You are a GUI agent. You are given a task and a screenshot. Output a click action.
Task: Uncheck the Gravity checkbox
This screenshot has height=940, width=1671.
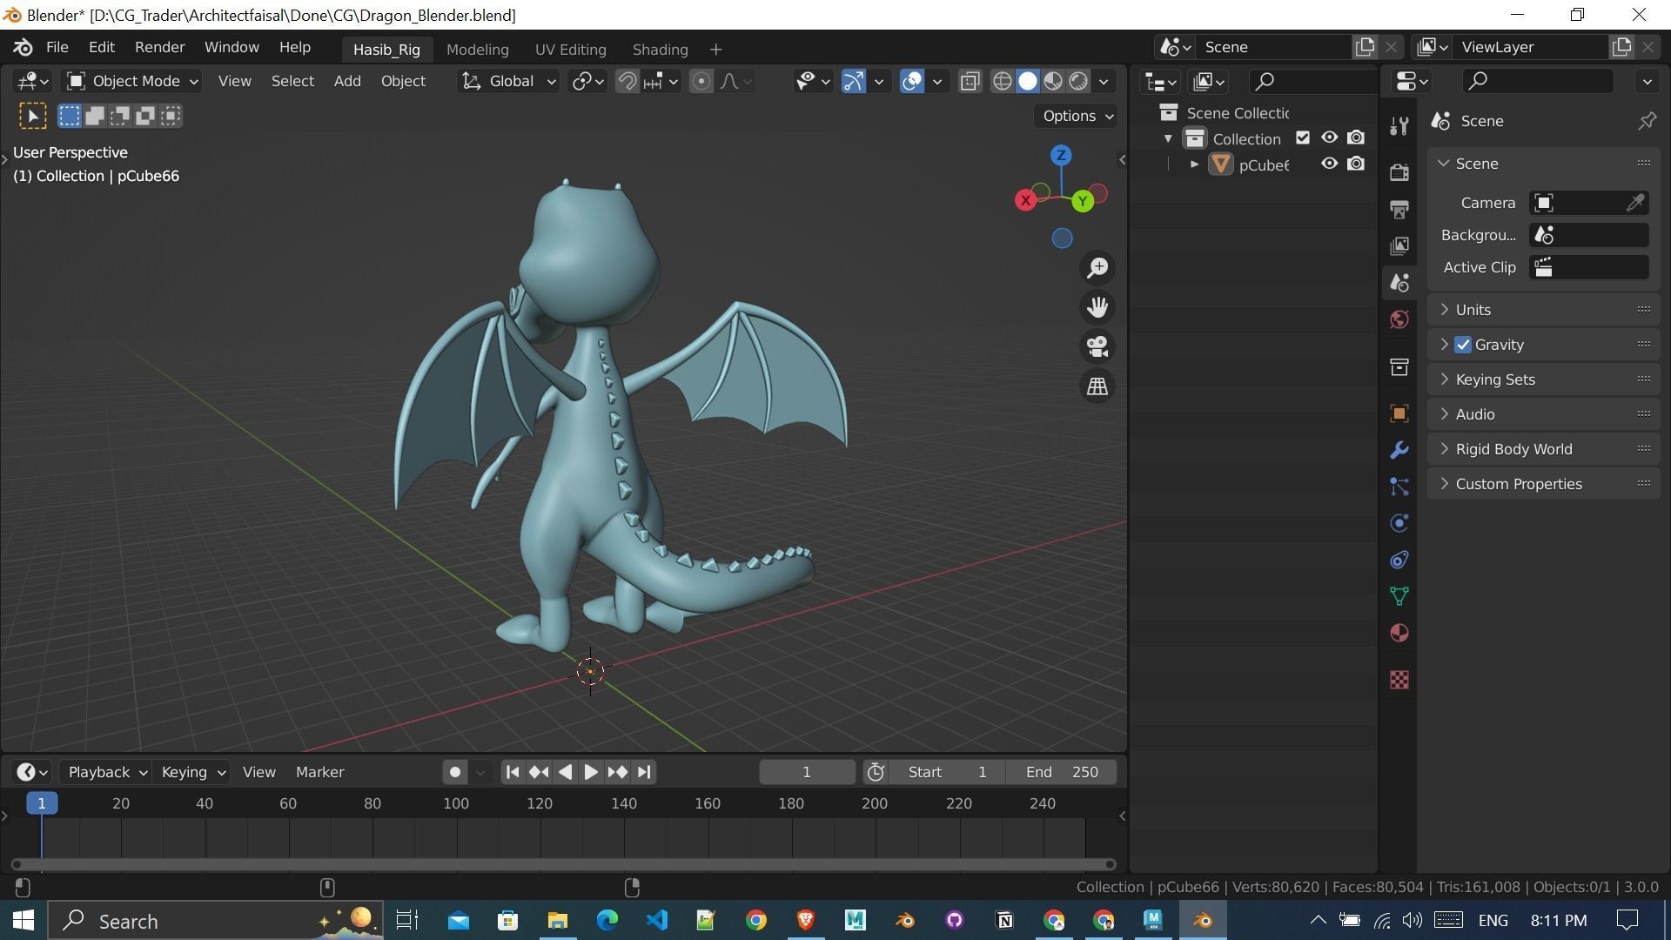click(x=1463, y=345)
